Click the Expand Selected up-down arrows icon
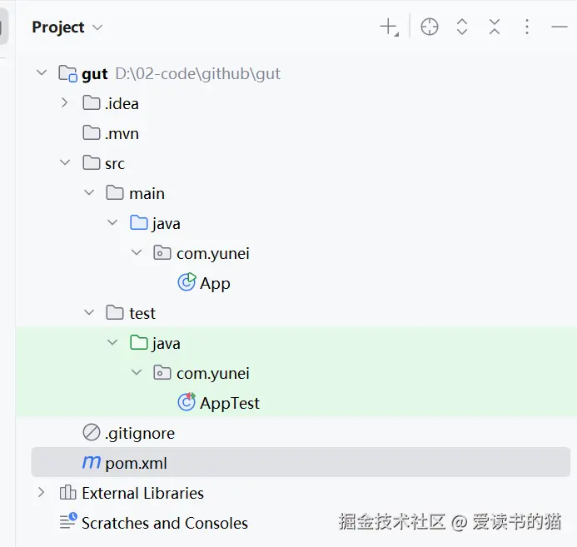This screenshot has height=547, width=577. click(462, 27)
